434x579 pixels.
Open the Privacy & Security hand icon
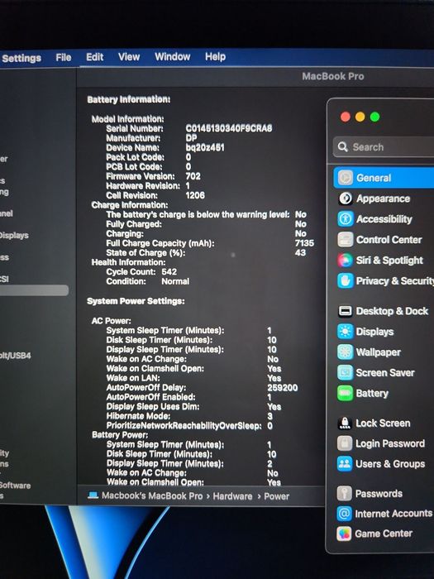point(346,281)
